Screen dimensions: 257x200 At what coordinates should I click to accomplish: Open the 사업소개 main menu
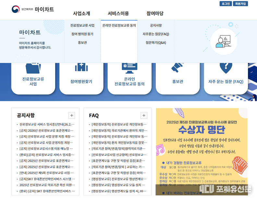pos(81,14)
